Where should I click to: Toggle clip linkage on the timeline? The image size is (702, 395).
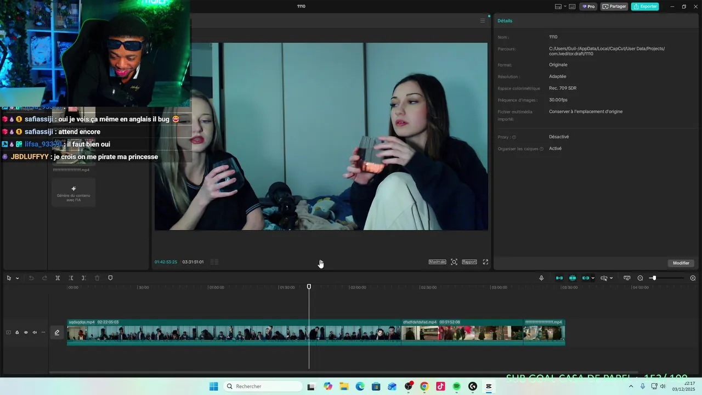tap(586, 278)
